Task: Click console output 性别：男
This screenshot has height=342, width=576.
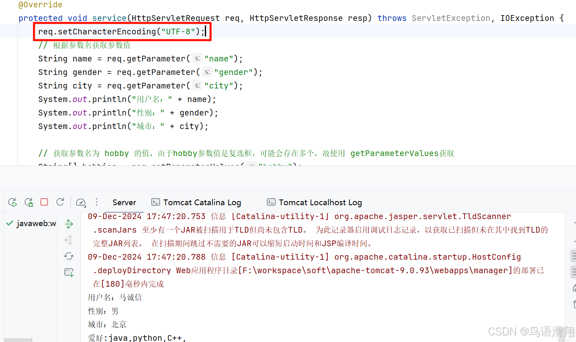Action: [103, 311]
